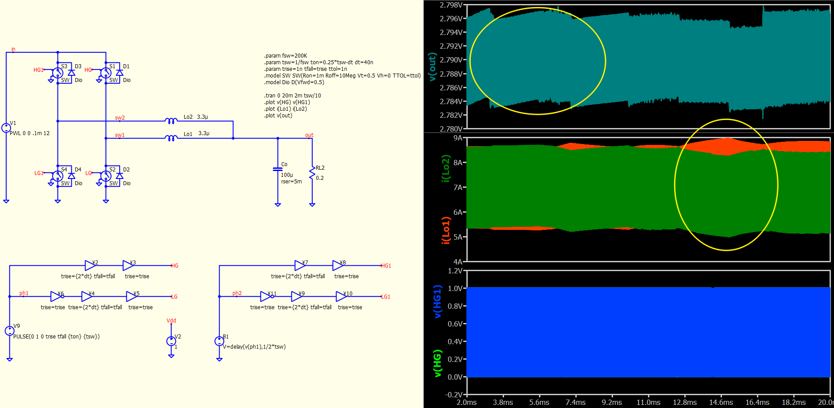Select buffer ¥10 gate symbol

point(342,296)
